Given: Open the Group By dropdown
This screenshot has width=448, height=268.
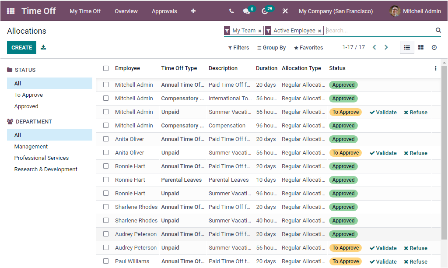Looking at the screenshot, I should pos(271,47).
